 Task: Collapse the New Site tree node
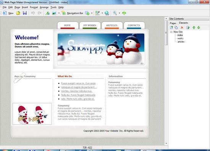171,32
